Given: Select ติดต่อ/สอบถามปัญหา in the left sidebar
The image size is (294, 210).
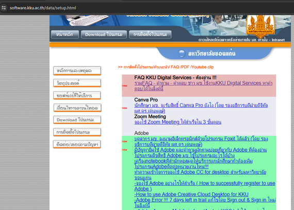Looking at the screenshot, I should (77, 144).
